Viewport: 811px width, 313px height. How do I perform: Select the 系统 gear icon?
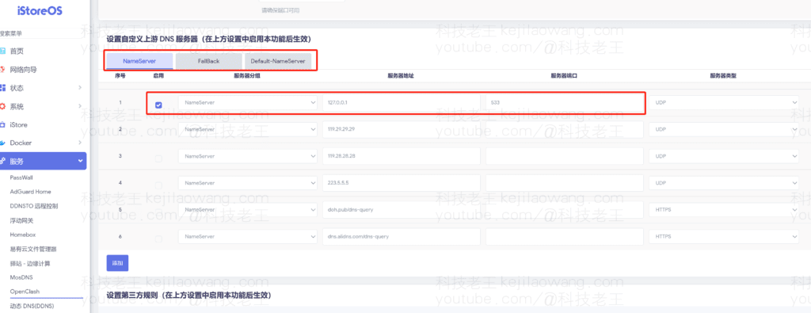(2, 106)
